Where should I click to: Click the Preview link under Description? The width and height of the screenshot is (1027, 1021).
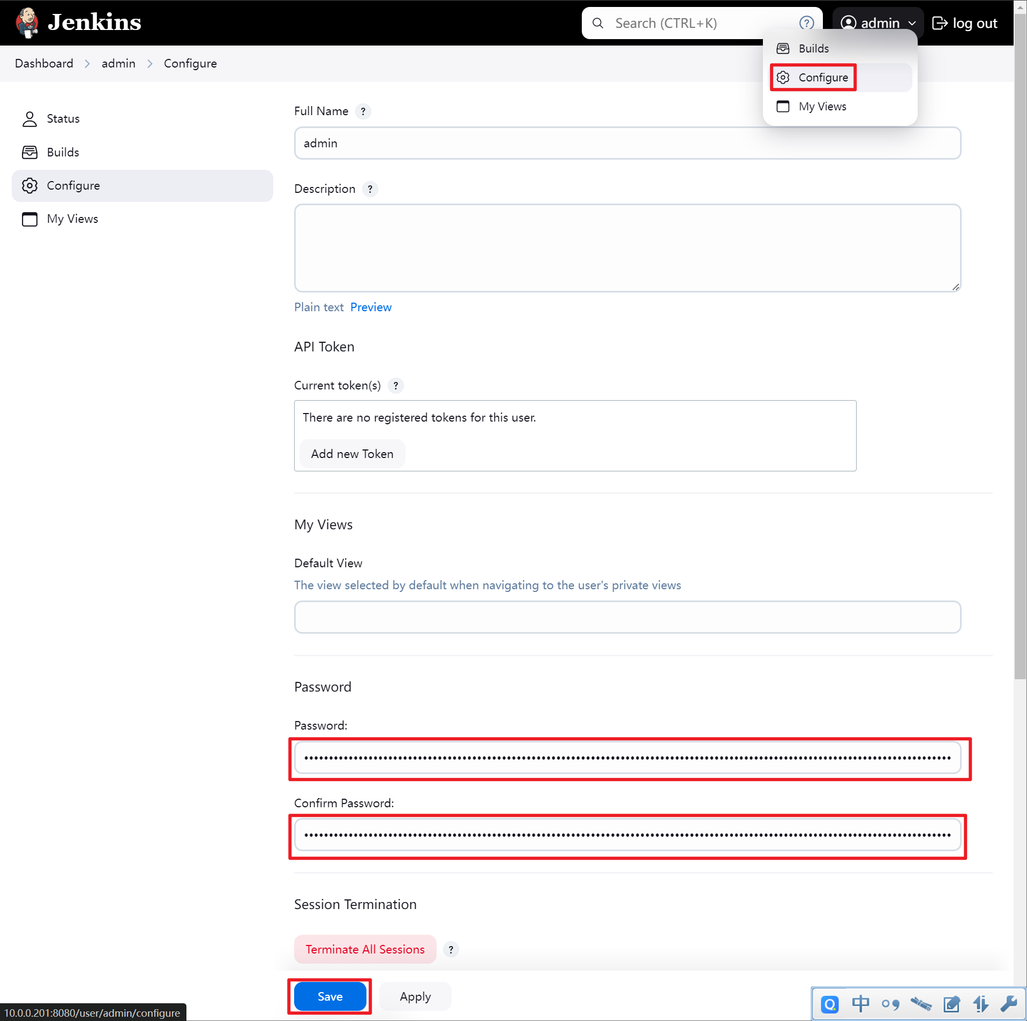point(371,307)
